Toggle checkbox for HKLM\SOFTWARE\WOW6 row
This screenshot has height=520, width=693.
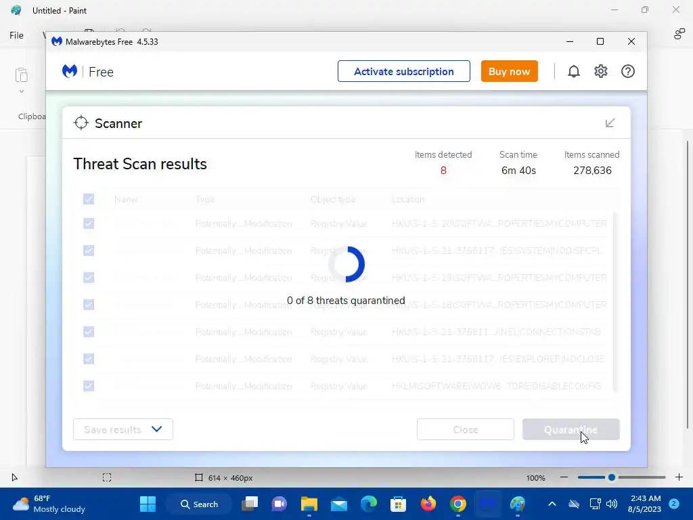[89, 385]
